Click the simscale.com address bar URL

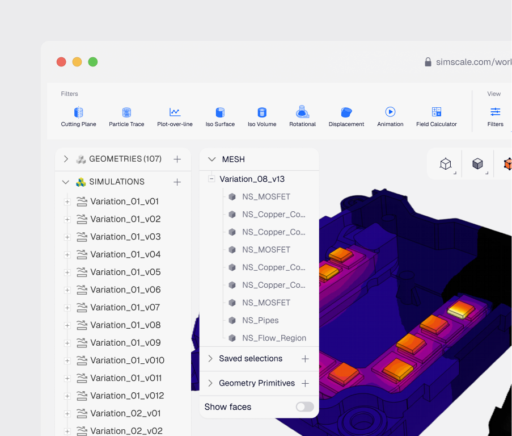(x=473, y=62)
